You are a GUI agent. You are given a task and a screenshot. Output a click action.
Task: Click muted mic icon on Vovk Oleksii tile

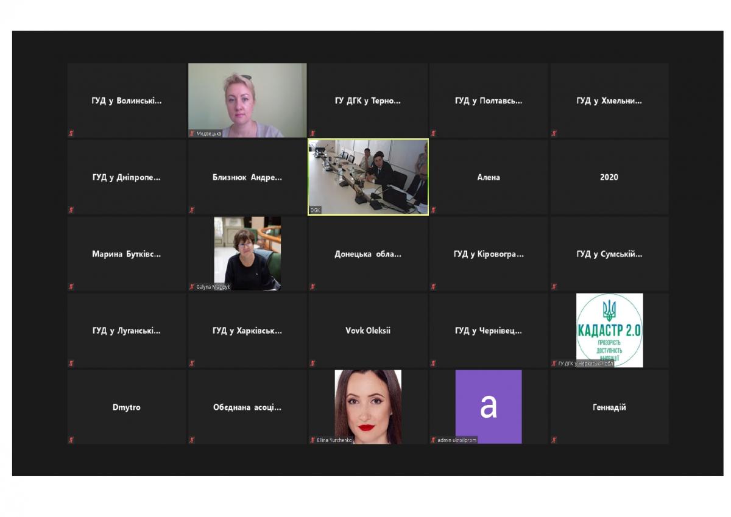[x=313, y=364]
